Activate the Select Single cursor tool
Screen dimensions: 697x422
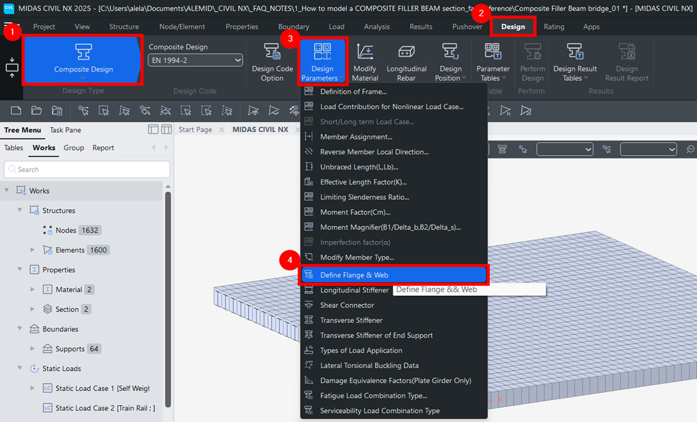tap(83, 110)
